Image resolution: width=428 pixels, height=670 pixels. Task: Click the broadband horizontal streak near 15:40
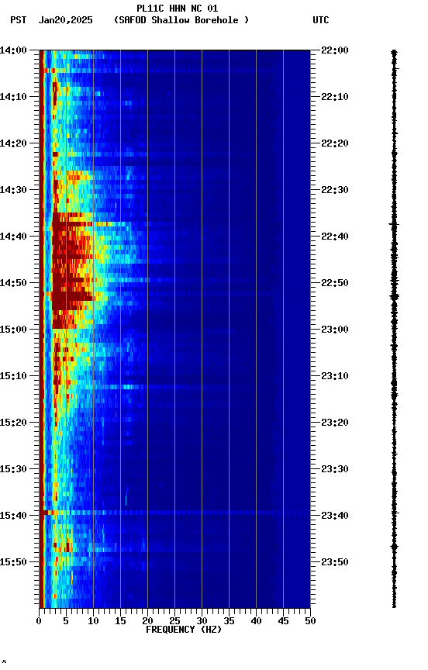tap(174, 513)
